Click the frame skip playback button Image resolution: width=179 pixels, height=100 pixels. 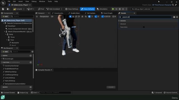[x=116, y=9]
